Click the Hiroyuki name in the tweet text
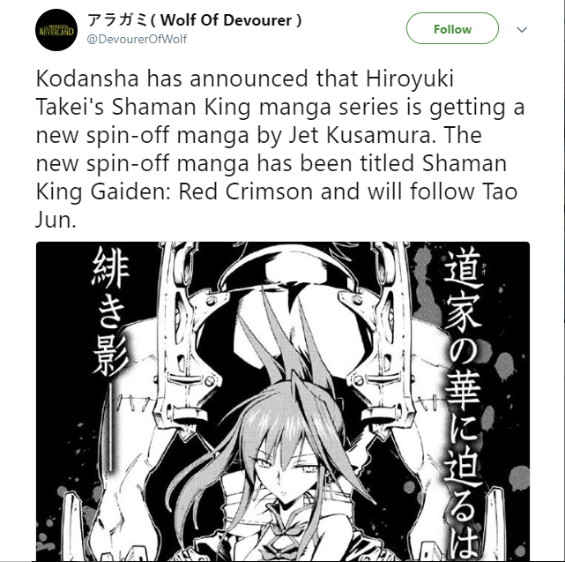Viewport: 565px width, 562px height. point(410,79)
